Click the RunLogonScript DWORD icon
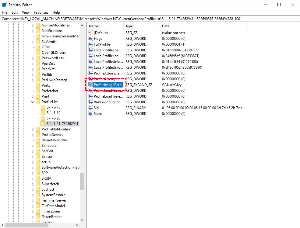The width and height of the screenshot is (300, 228). 91,102
